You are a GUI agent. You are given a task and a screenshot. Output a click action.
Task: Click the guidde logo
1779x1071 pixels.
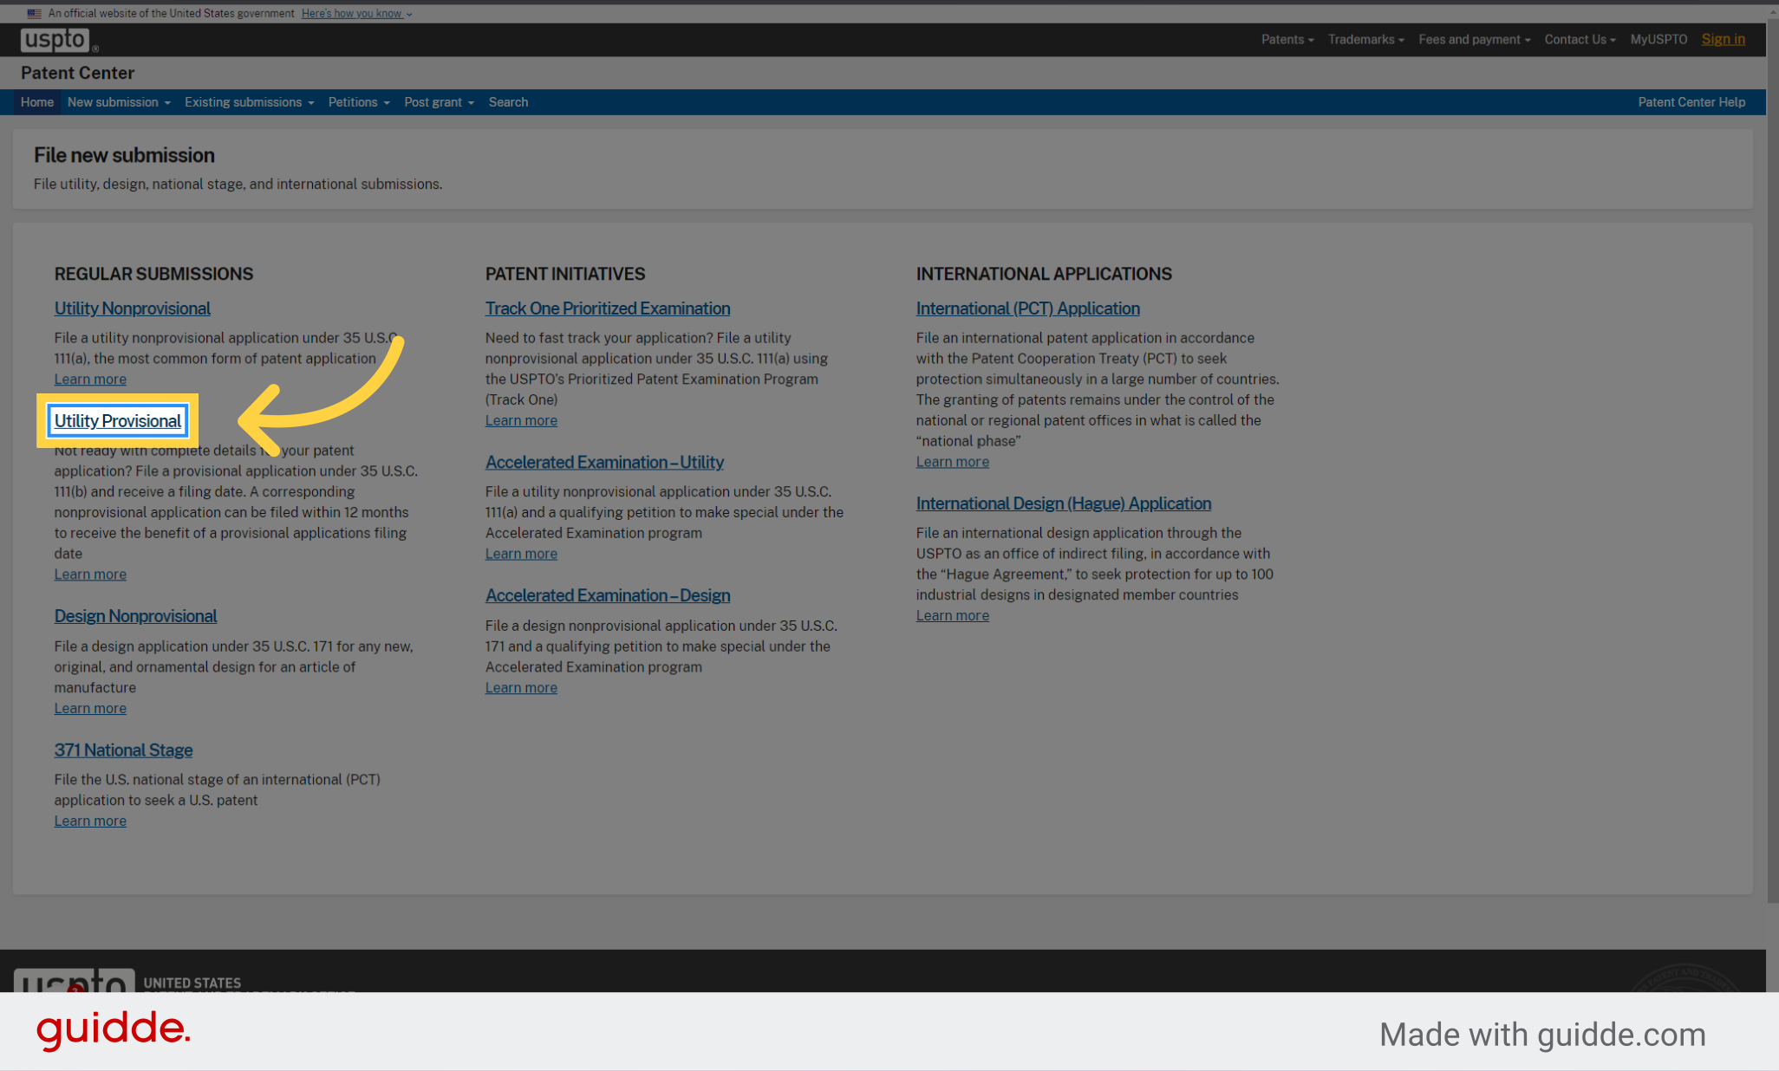[113, 1030]
